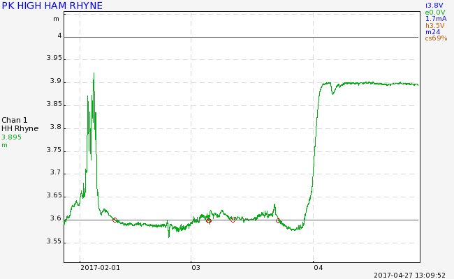The image size is (454, 279).
Task: Click the PK HIGH HAM RHYNE title
Action: pyautogui.click(x=52, y=6)
